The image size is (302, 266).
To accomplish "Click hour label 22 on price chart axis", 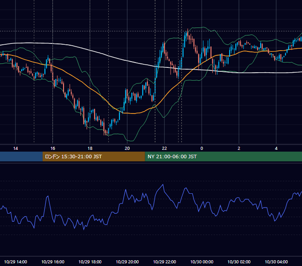I will (164, 149).
